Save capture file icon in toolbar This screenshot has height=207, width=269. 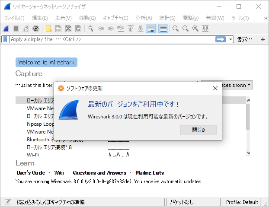pos(58,29)
